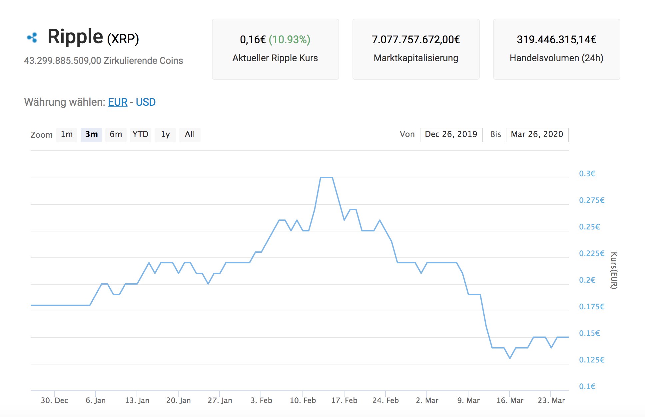This screenshot has width=645, height=417.
Task: Click the '0.175€' axis label
Action: pos(592,307)
